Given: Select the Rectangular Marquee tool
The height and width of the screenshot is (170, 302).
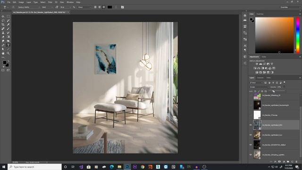Looking at the screenshot, I should pyautogui.click(x=8, y=17).
